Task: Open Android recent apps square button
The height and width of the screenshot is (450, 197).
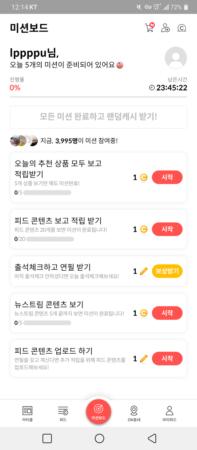Action: point(47,438)
